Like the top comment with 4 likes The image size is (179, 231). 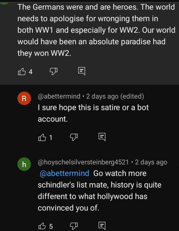coord(22,71)
